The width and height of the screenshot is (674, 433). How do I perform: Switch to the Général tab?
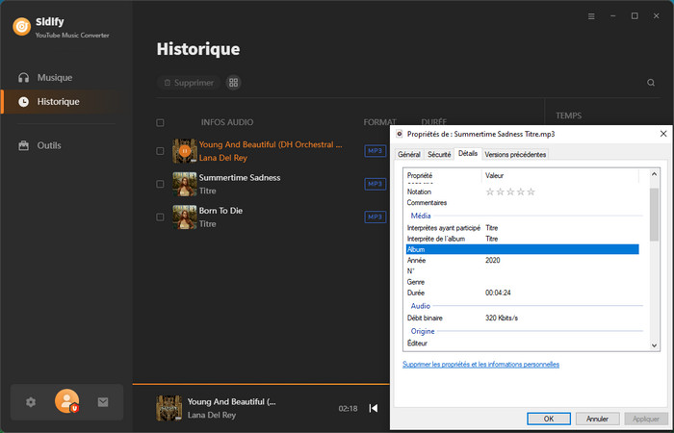(x=408, y=154)
